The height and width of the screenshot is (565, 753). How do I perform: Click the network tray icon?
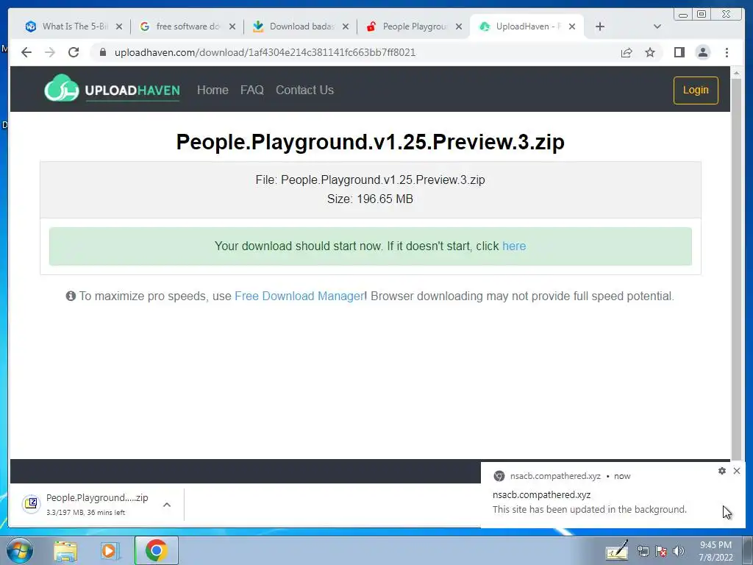click(x=643, y=551)
